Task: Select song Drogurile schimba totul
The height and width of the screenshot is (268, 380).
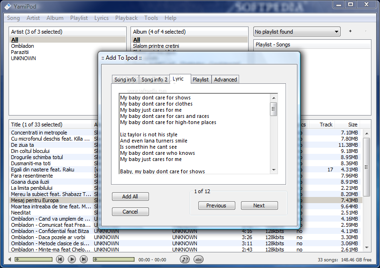Action: 37,157
